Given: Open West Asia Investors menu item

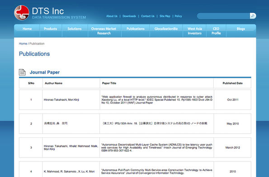Looking at the screenshot, I should click(194, 31).
